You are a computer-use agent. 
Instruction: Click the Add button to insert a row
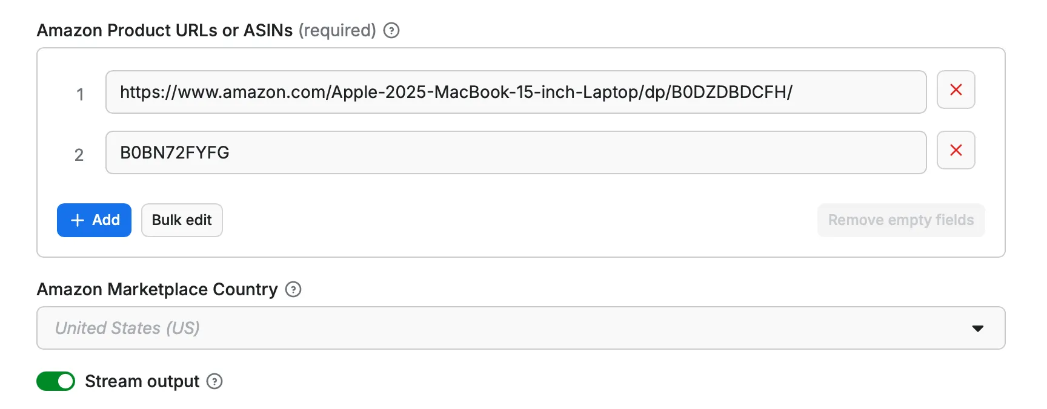[94, 220]
